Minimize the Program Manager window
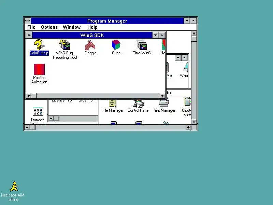Image resolution: width=273 pixels, height=205 pixels. tap(187, 21)
